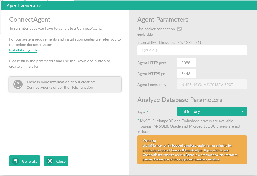Click the 'Agent HTTP port' label
Image resolution: width=257 pixels, height=176 pixels.
point(152,63)
